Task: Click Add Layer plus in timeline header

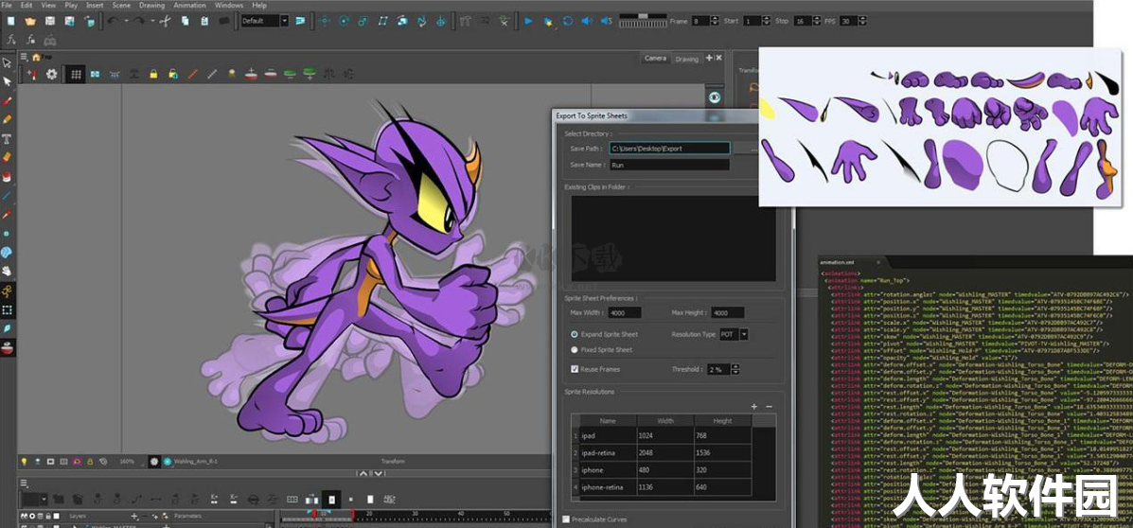Action: 133,517
